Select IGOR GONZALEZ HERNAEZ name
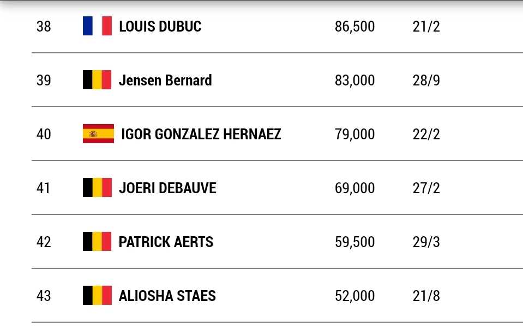Viewport: 523px width, 326px height. pos(201,134)
